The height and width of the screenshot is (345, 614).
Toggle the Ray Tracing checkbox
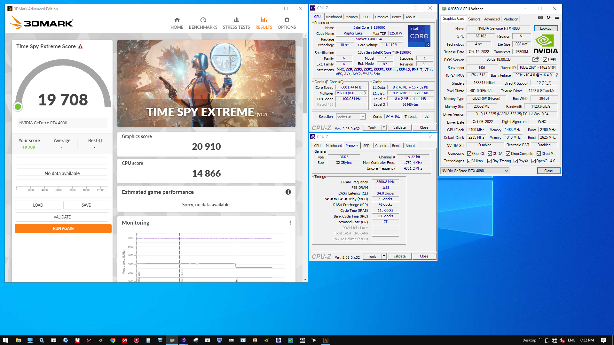(489, 161)
